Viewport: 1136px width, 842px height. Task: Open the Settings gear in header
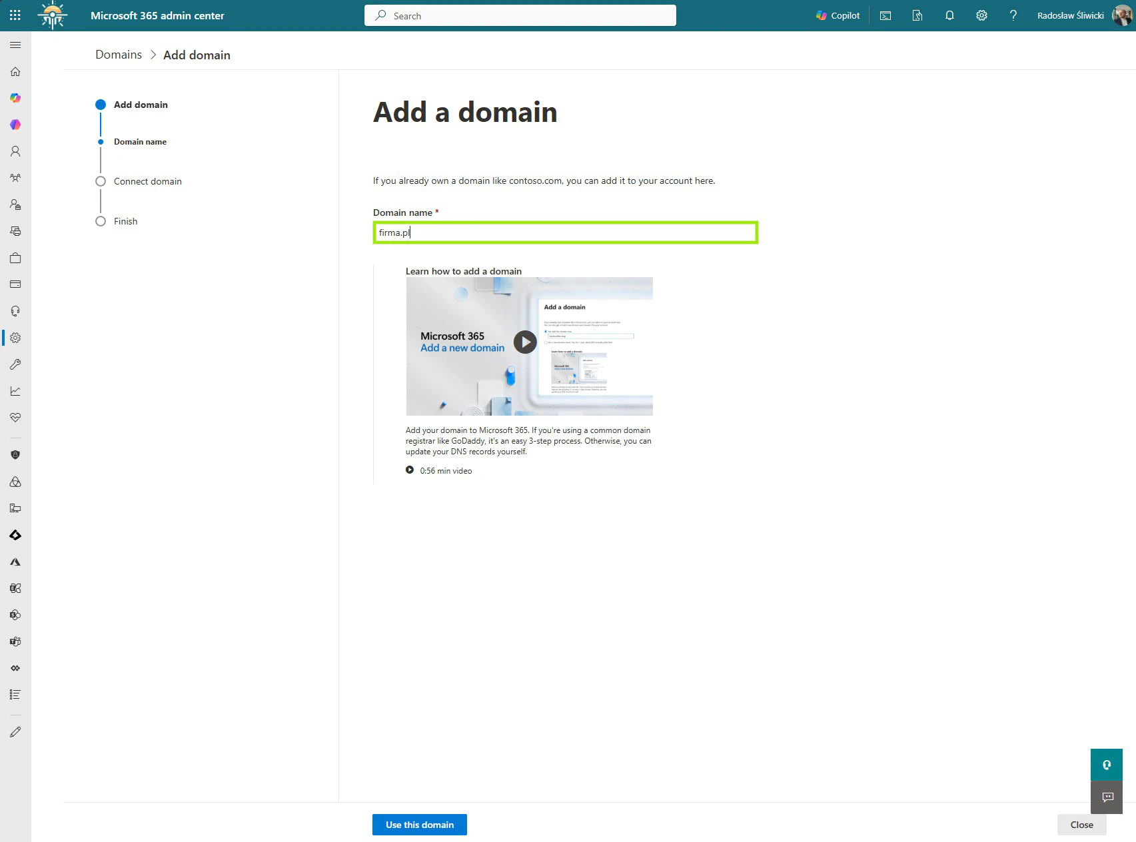(x=981, y=15)
